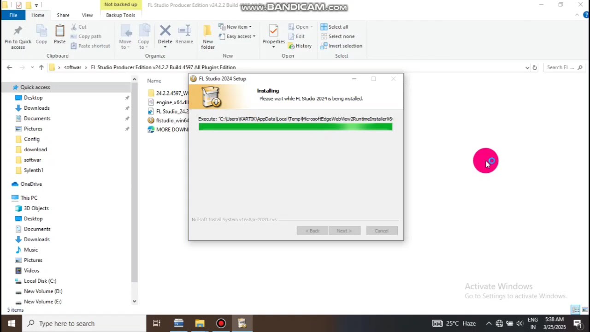Viewport: 590px width, 332px height.
Task: Open File Explorer from the taskbar
Action: point(200,323)
